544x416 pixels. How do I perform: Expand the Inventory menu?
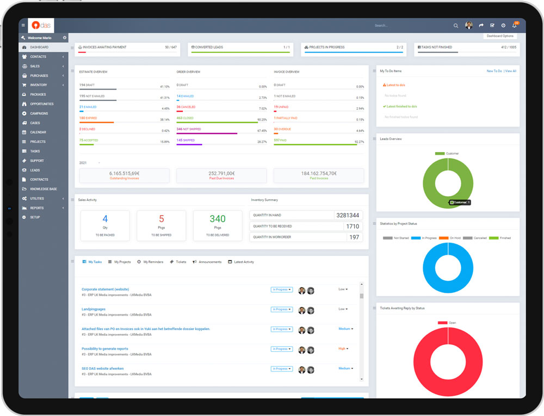tap(44, 85)
